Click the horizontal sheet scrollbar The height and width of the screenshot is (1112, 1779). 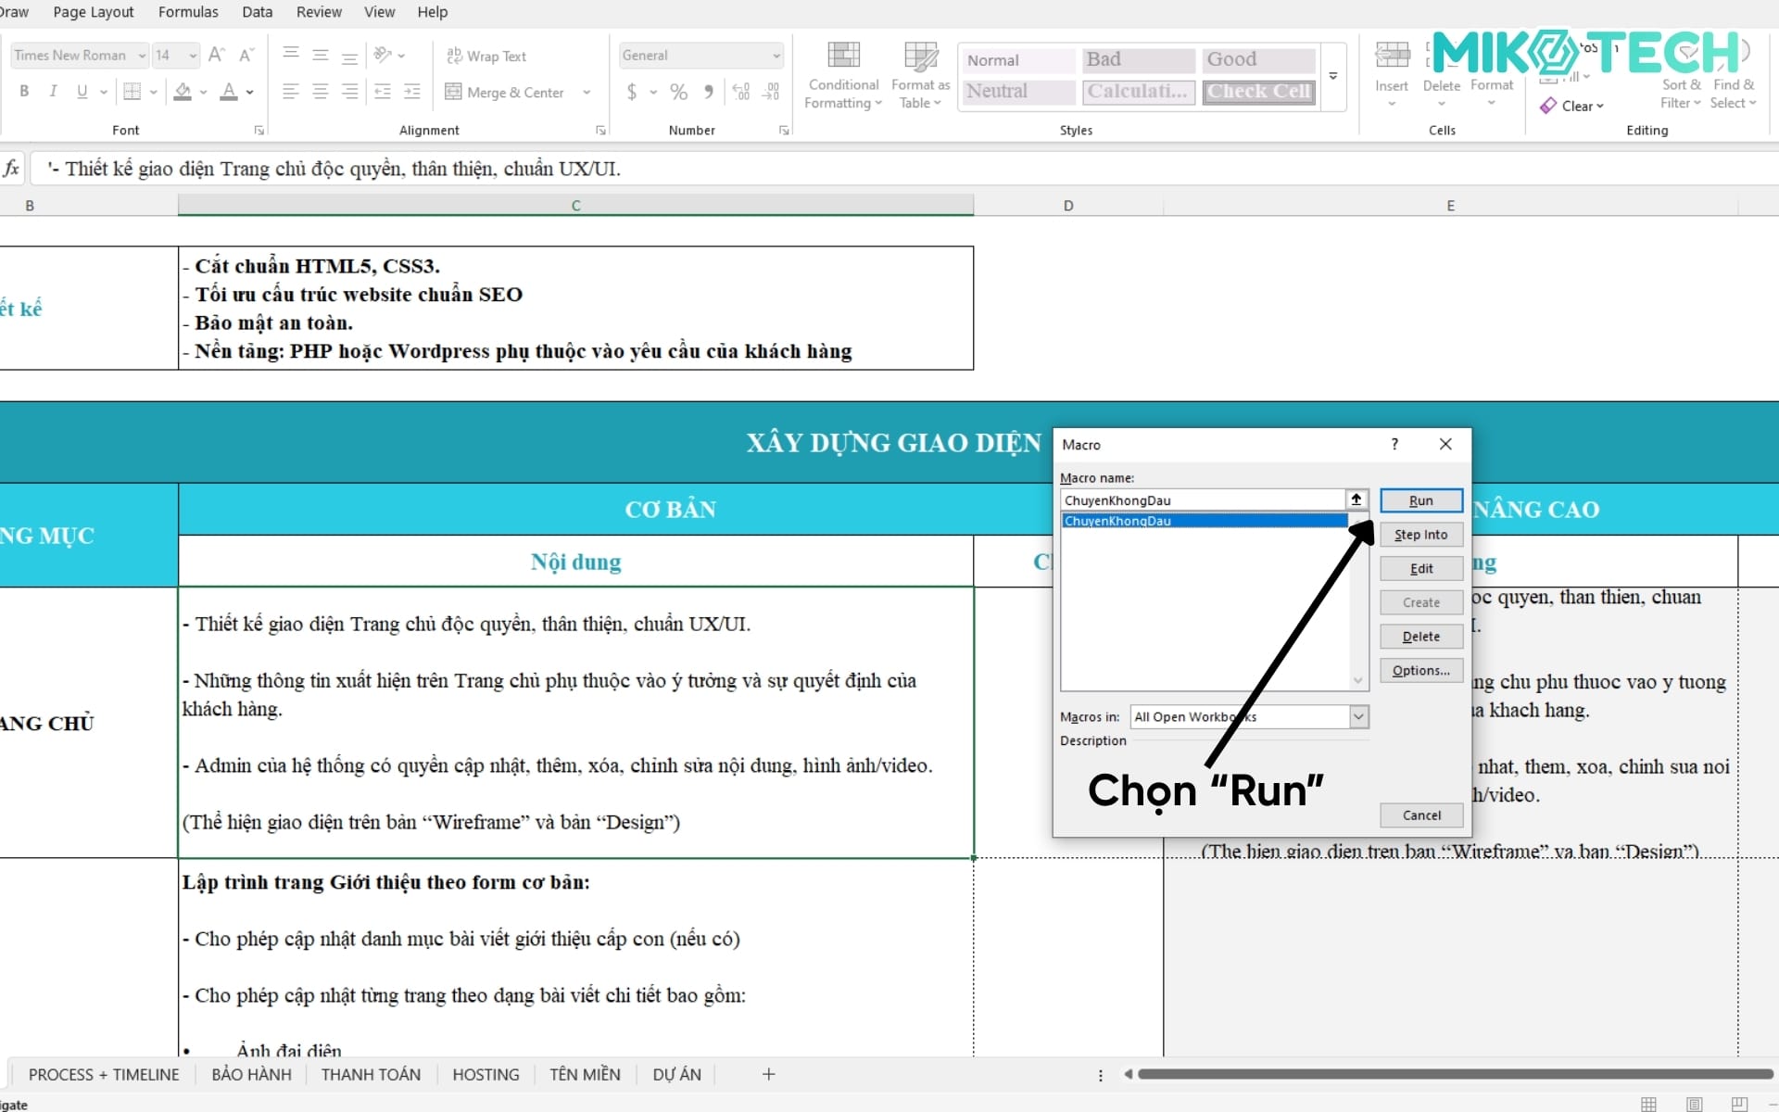[1454, 1074]
